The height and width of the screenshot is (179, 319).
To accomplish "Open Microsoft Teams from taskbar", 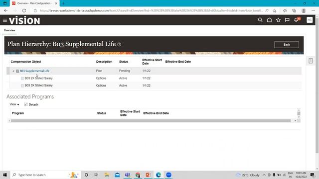I will [x=128, y=175].
